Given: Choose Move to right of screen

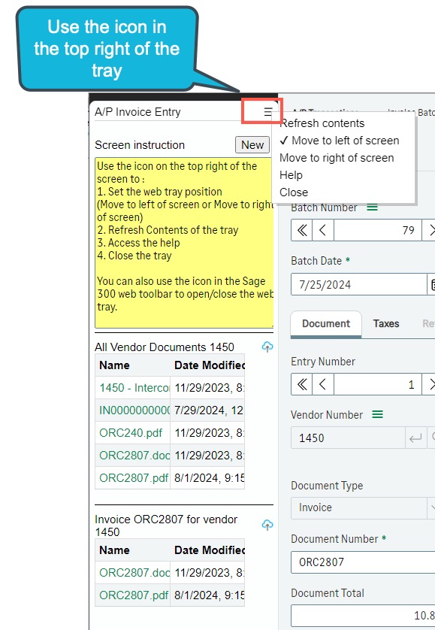Looking at the screenshot, I should click(x=337, y=158).
